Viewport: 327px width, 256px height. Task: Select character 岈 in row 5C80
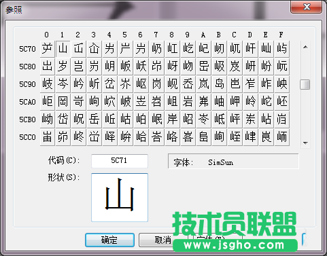[172, 67]
